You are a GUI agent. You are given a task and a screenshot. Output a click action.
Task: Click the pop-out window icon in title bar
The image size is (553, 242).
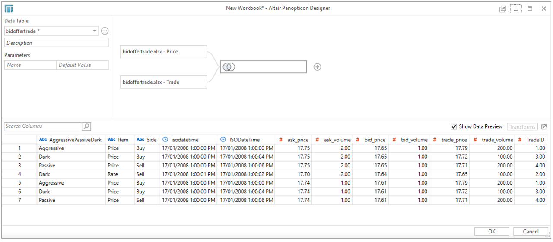pyautogui.click(x=502, y=9)
